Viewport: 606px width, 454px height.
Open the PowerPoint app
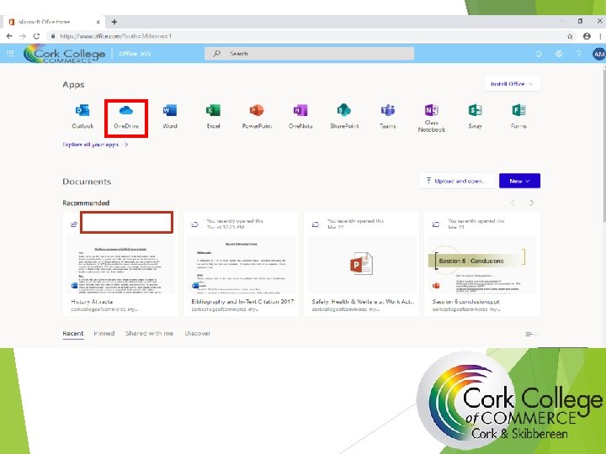pos(257,116)
